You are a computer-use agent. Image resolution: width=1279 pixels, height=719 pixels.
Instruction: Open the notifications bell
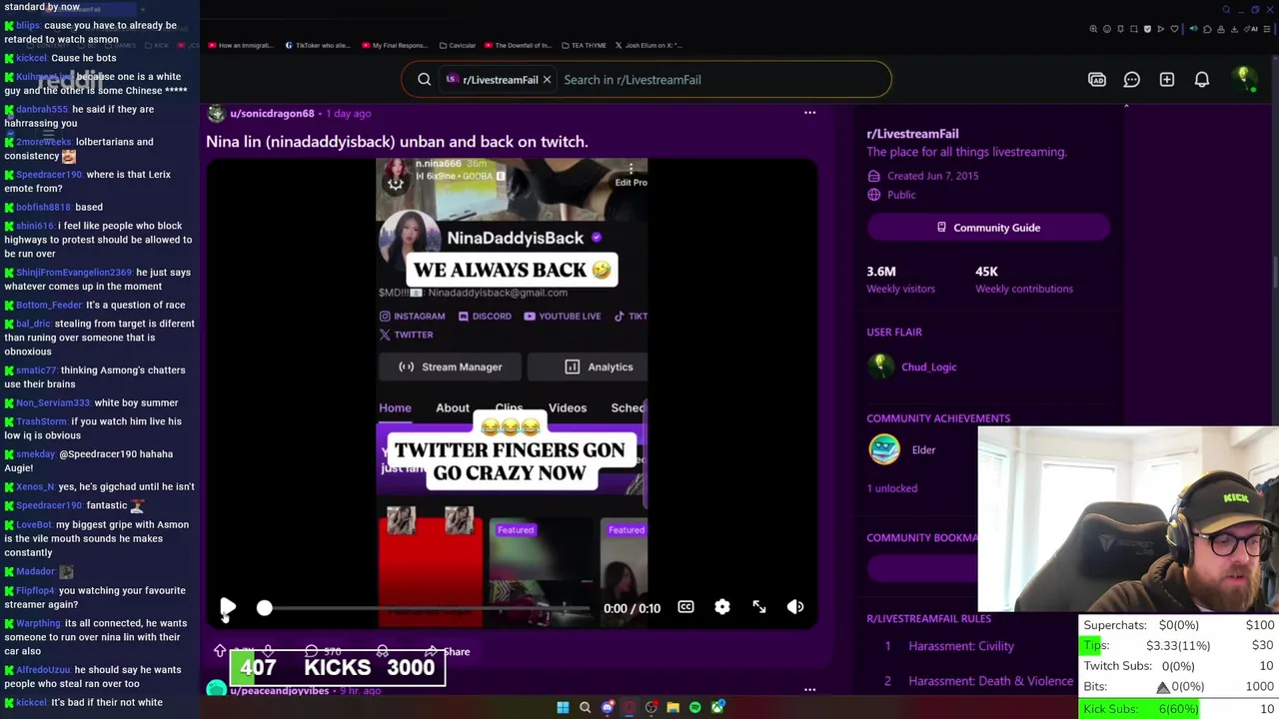coord(1202,80)
